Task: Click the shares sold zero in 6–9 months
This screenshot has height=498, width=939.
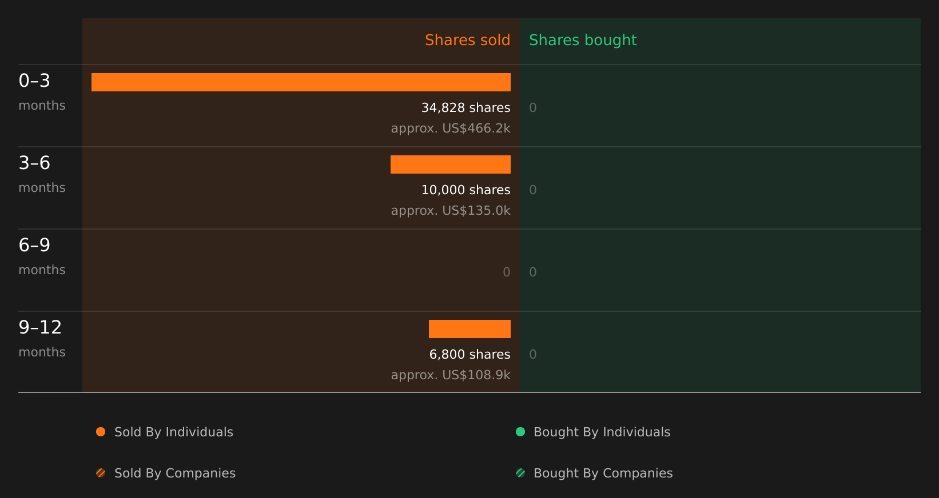Action: coord(507,272)
